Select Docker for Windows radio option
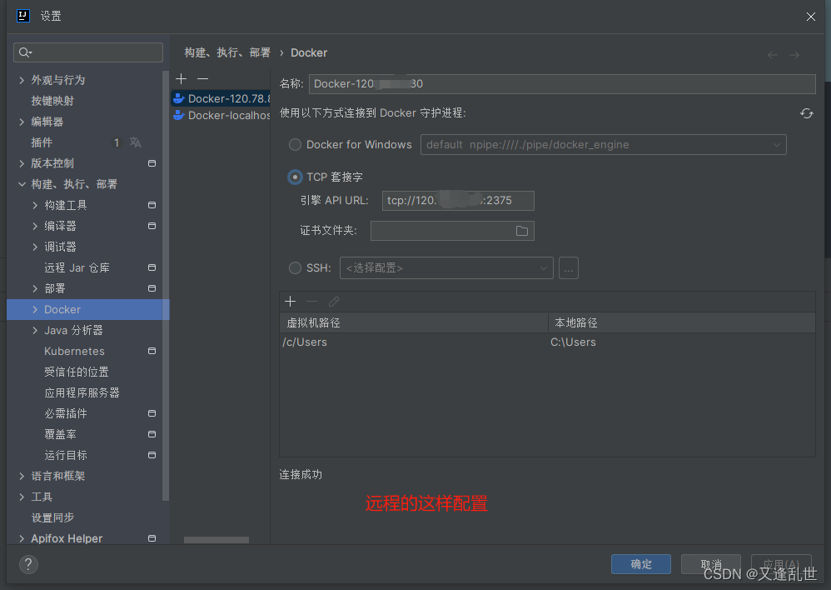Image resolution: width=831 pixels, height=590 pixels. 295,144
